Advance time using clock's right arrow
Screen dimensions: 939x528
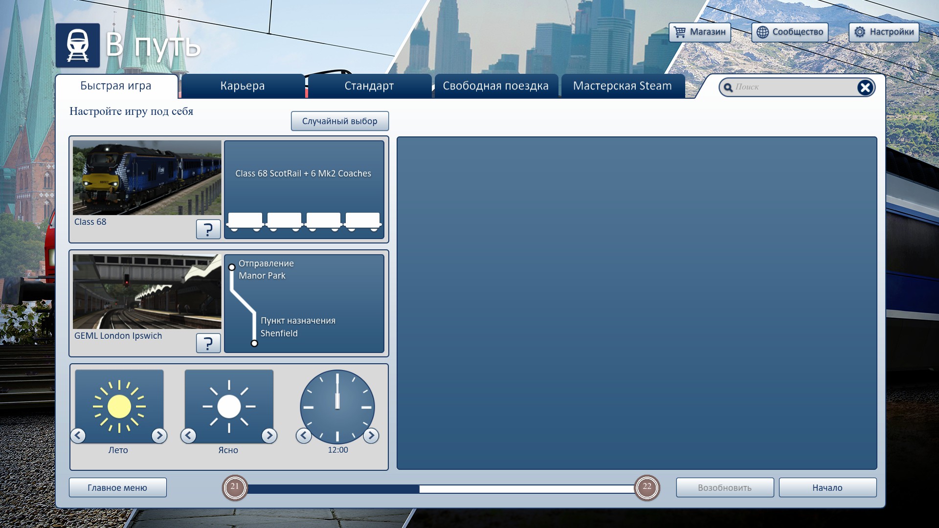click(x=371, y=435)
